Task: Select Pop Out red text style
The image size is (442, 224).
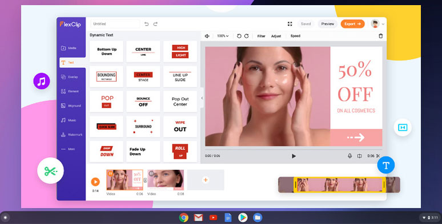Action: pyautogui.click(x=107, y=101)
